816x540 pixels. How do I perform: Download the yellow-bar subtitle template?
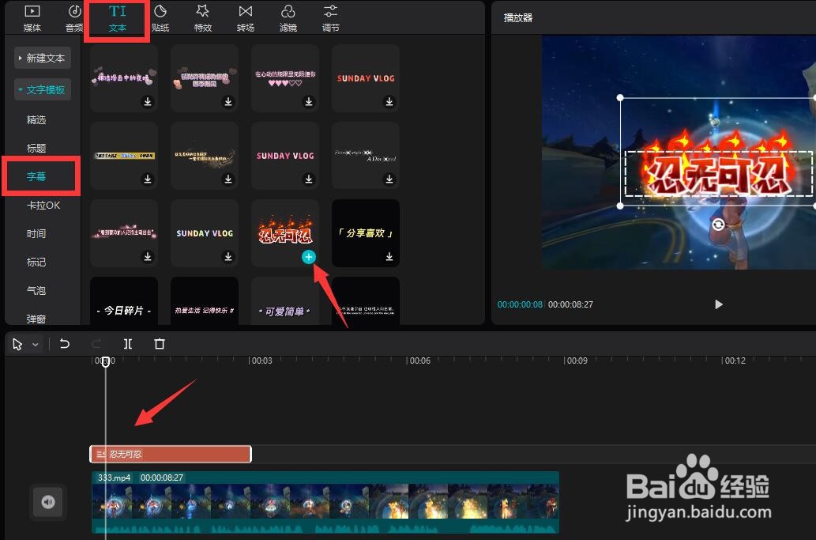point(148,179)
